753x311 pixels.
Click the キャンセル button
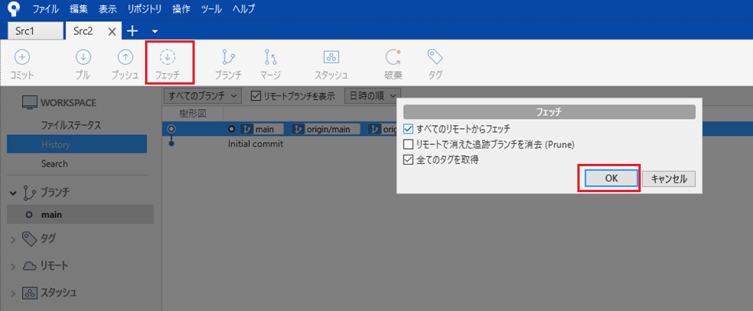(669, 178)
